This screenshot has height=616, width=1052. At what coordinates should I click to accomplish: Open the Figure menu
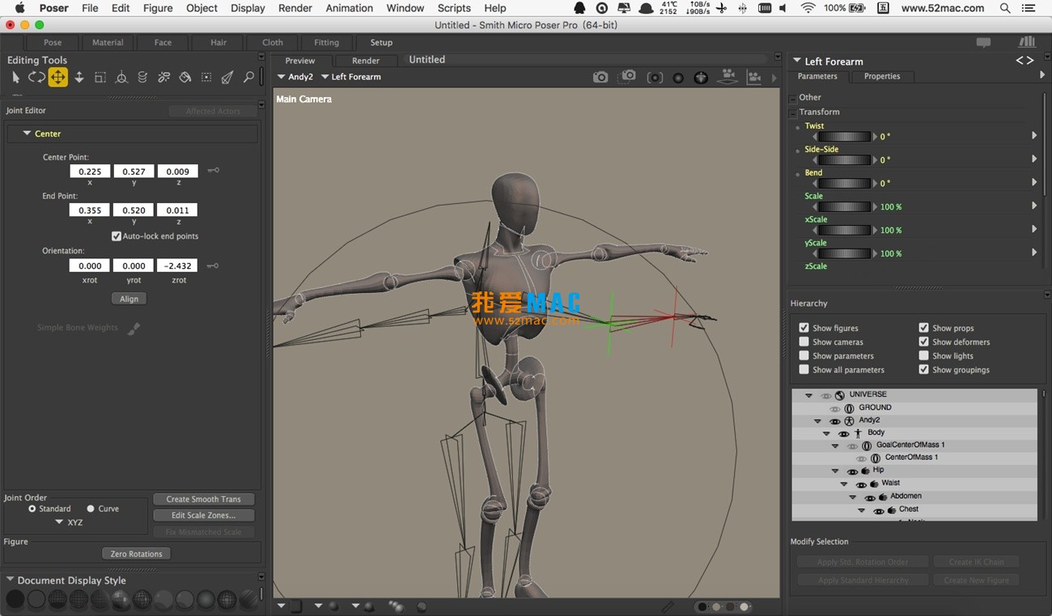point(158,8)
